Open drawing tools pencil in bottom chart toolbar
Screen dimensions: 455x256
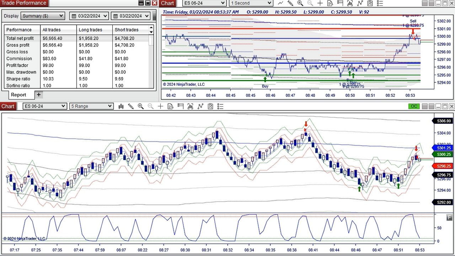[131, 106]
